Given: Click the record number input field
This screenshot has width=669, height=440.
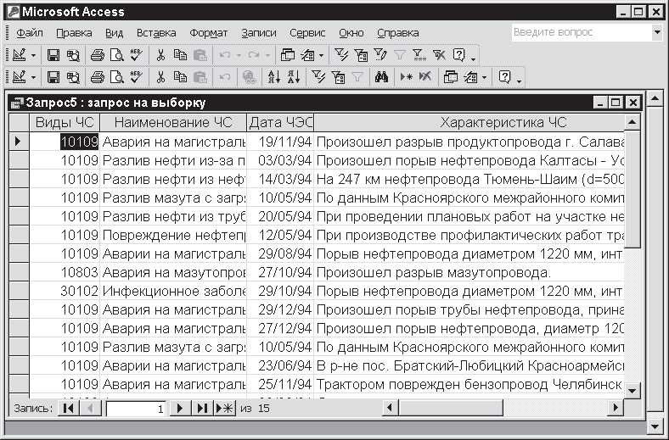Looking at the screenshot, I should [x=135, y=409].
